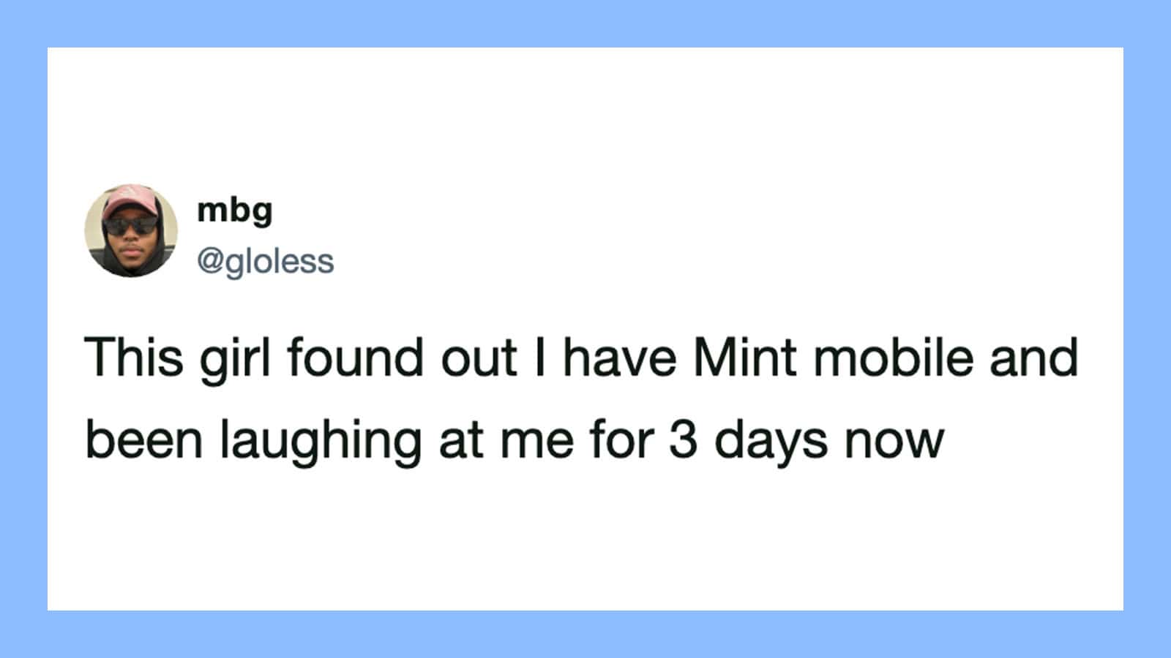
Task: Select the word girl in the tweet
Action: 236,360
